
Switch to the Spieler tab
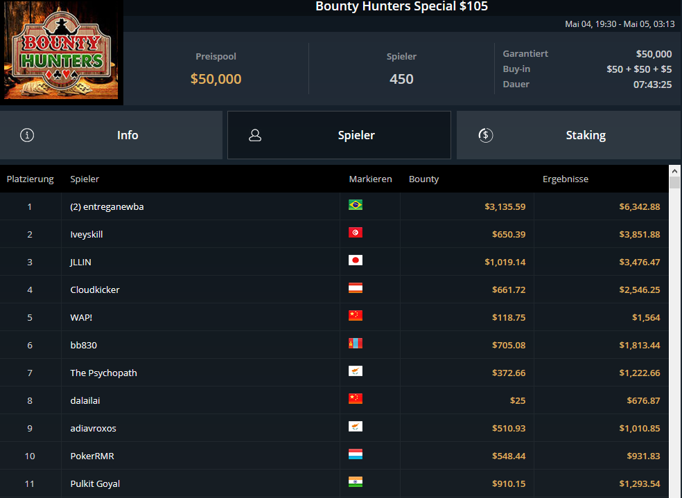tap(339, 135)
